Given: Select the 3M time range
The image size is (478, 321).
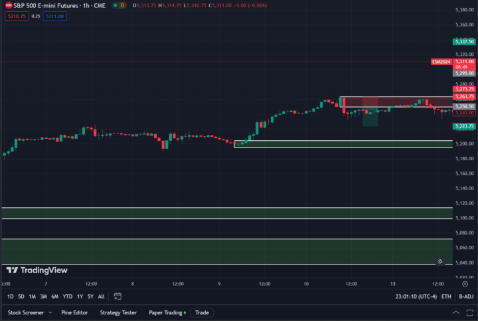Looking at the screenshot, I should click(44, 296).
